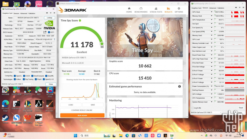This screenshot has height=139, width=247.
Task: Toggle UEFI checkbox in GPU-Z
Action: (49, 32)
